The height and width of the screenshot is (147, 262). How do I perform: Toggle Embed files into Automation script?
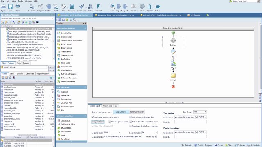tap(131, 122)
